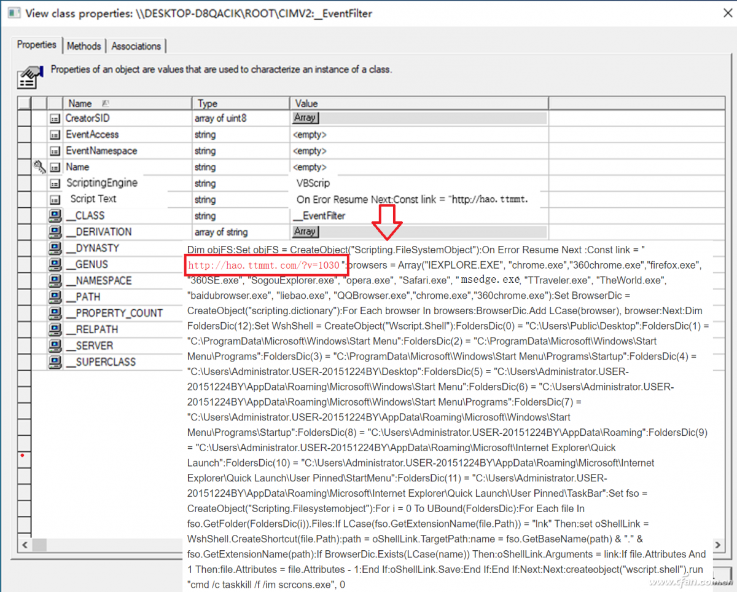Select the Script Text property name
This screenshot has width=737, height=592.
(93, 199)
